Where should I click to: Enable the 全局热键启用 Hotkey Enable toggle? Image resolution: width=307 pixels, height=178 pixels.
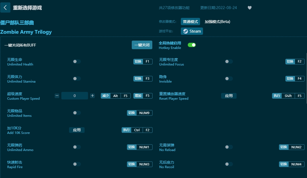(192, 45)
